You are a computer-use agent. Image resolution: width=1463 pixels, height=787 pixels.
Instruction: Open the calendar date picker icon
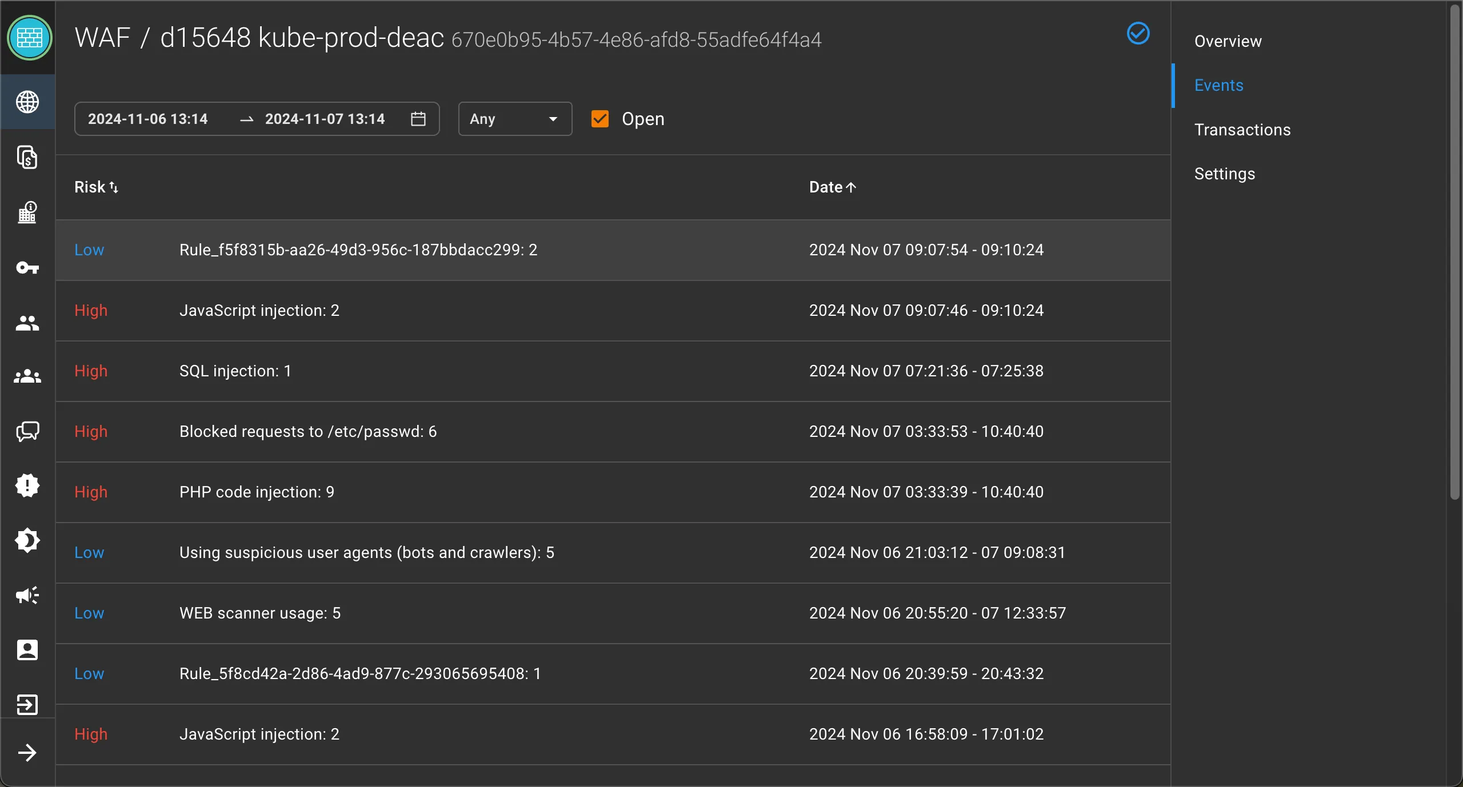point(418,119)
